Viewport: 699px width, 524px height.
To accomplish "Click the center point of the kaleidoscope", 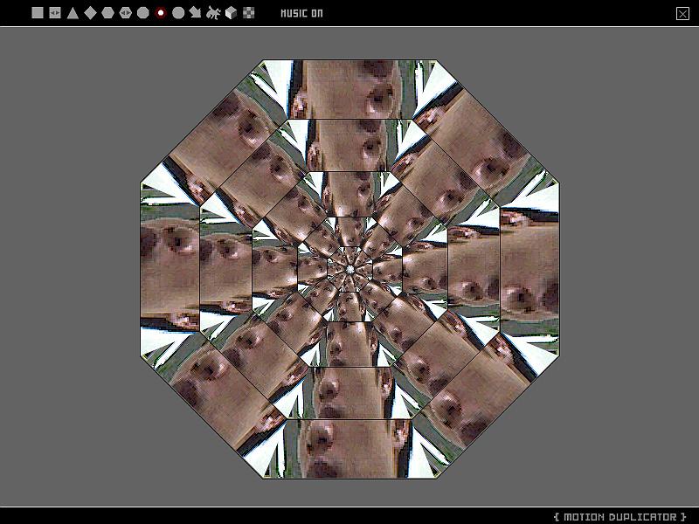I will coord(349,269).
